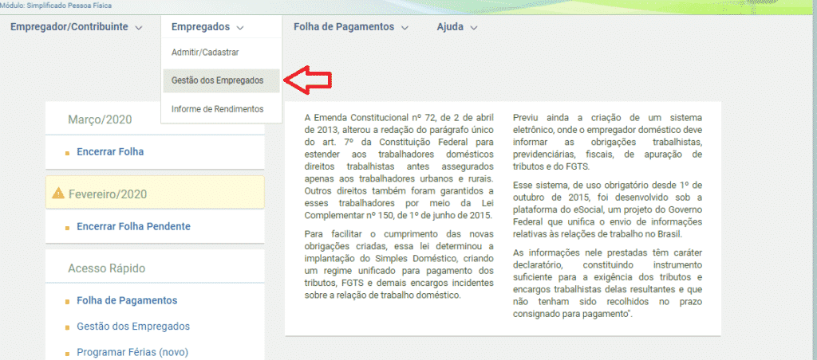This screenshot has height=360, width=817.
Task: Open Gestão dos Empregados in Acesso Rápido
Action: pyautogui.click(x=133, y=327)
